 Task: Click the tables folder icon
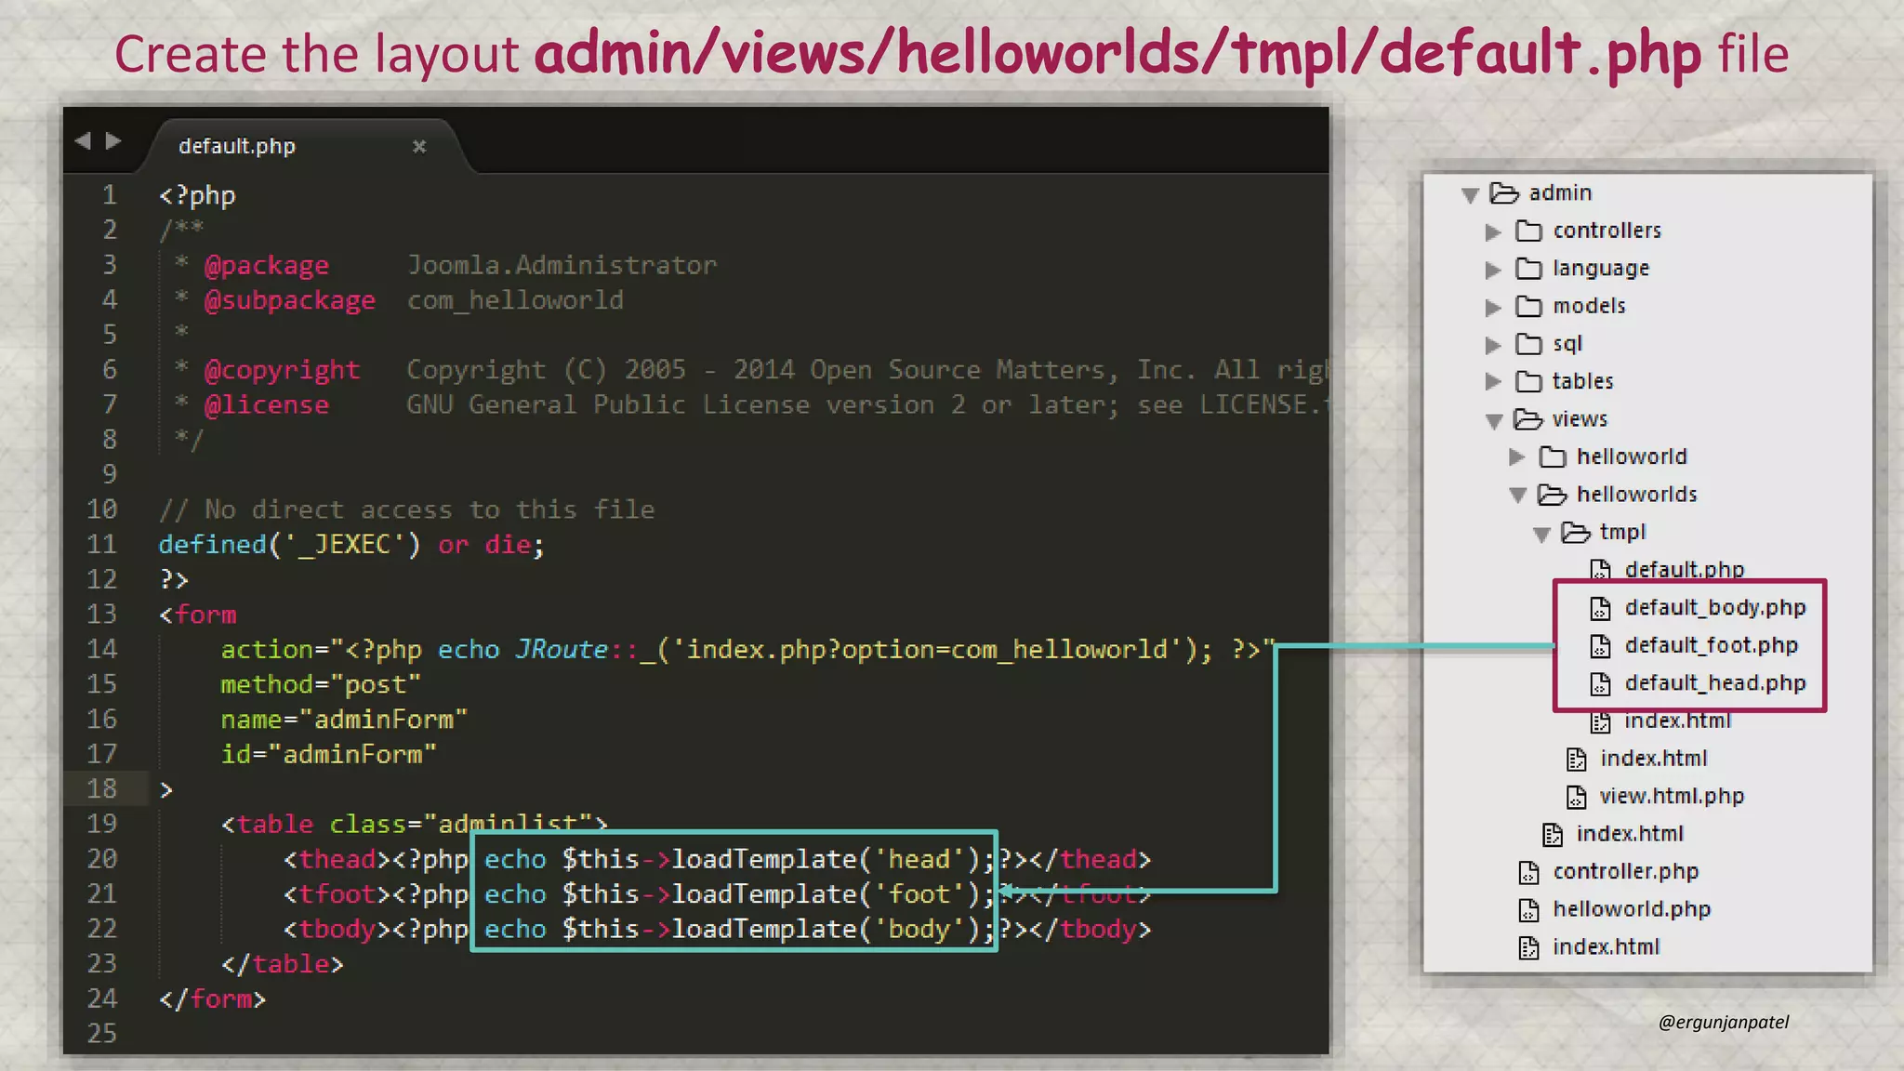pos(1528,381)
